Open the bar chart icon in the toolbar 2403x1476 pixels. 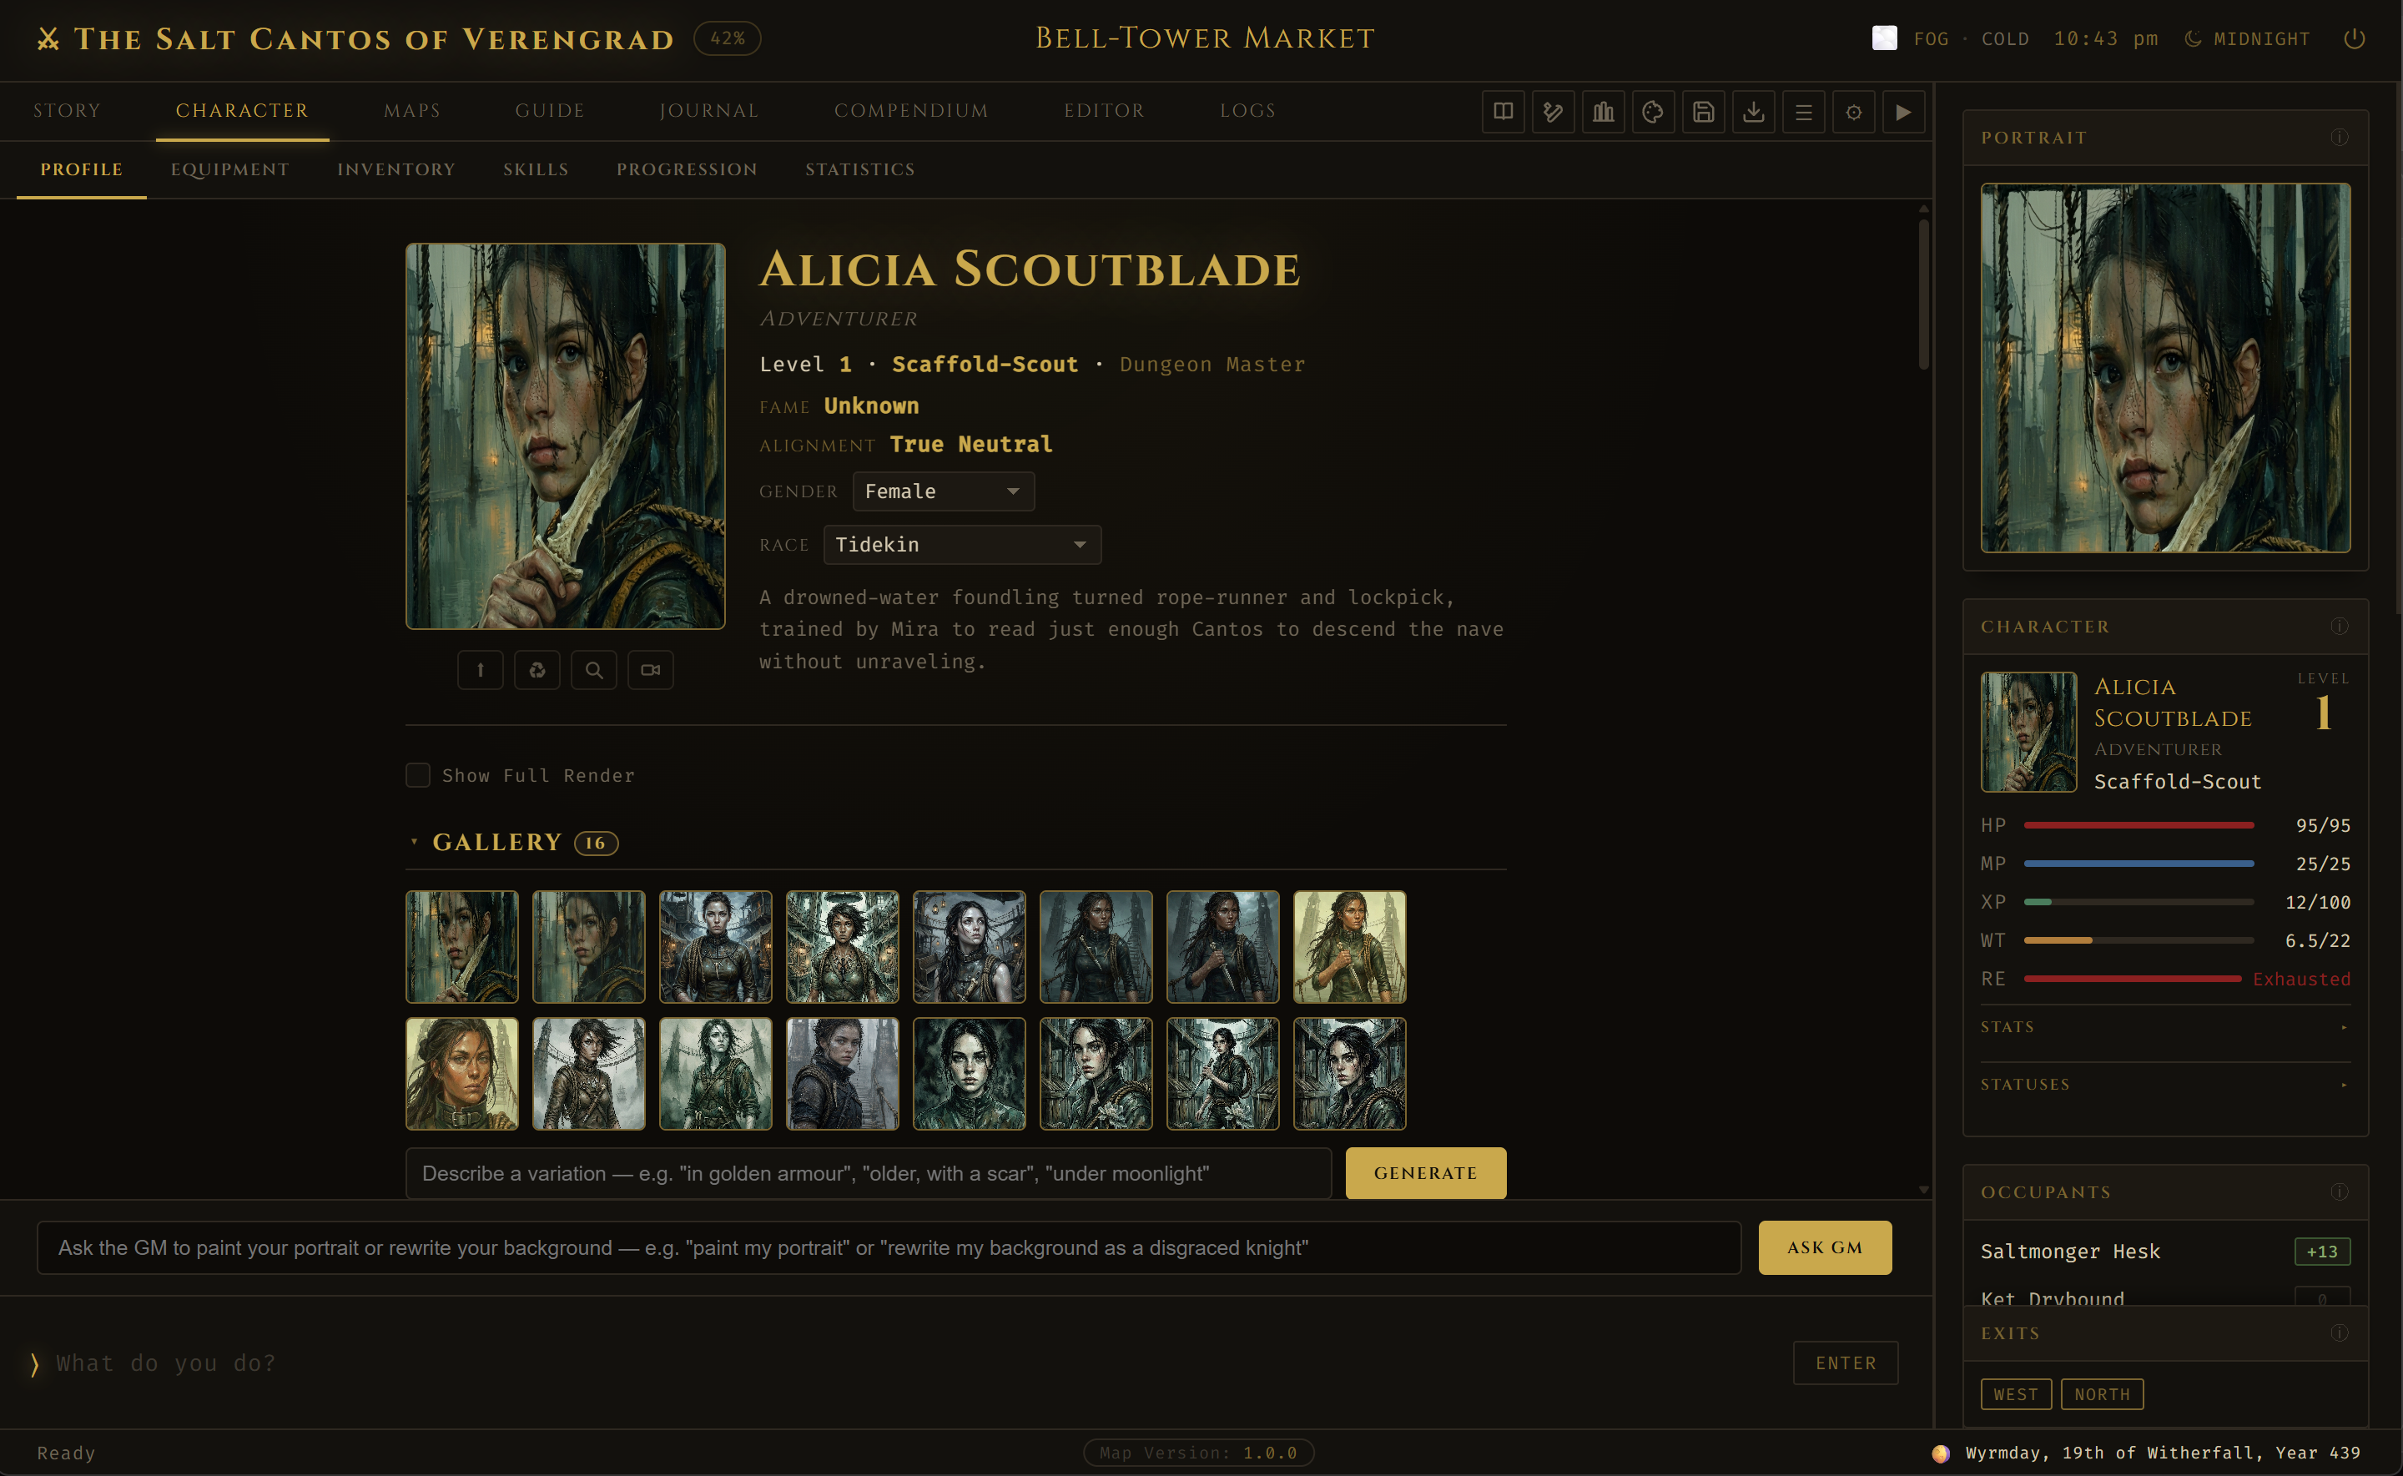(x=1604, y=111)
